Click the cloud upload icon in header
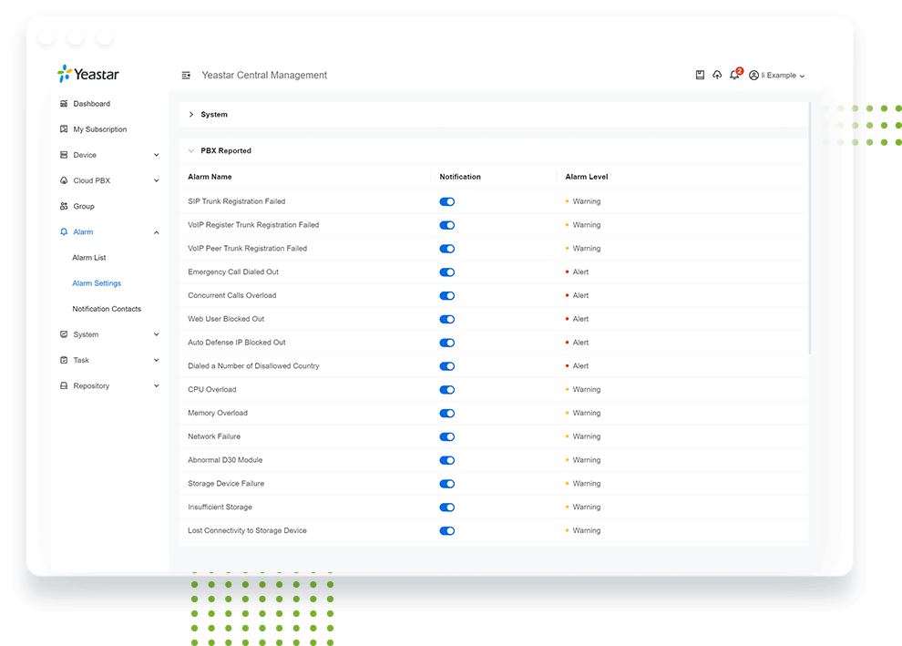 coord(717,76)
